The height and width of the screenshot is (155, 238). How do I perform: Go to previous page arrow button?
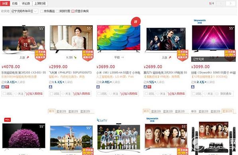[x=221, y=4]
